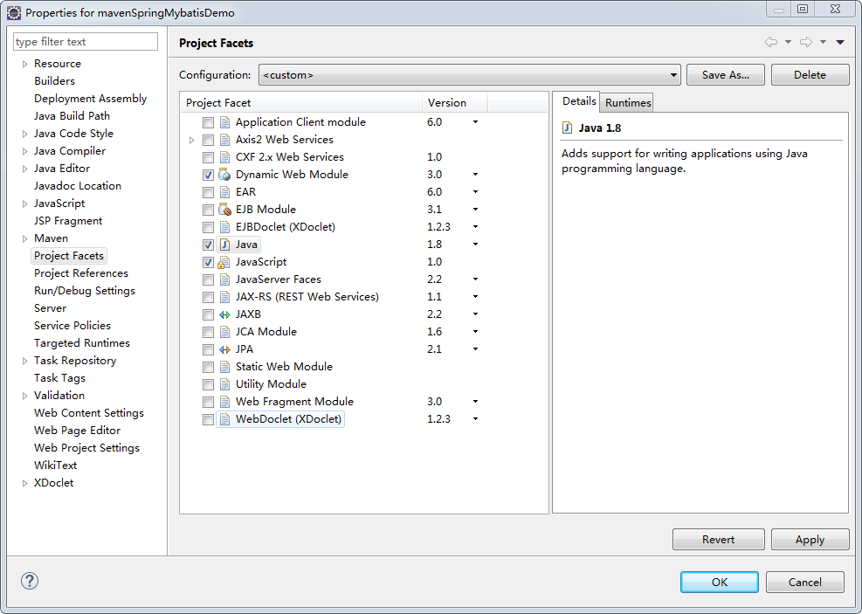Image resolution: width=862 pixels, height=614 pixels.
Task: Click the Apply button
Action: tap(810, 539)
